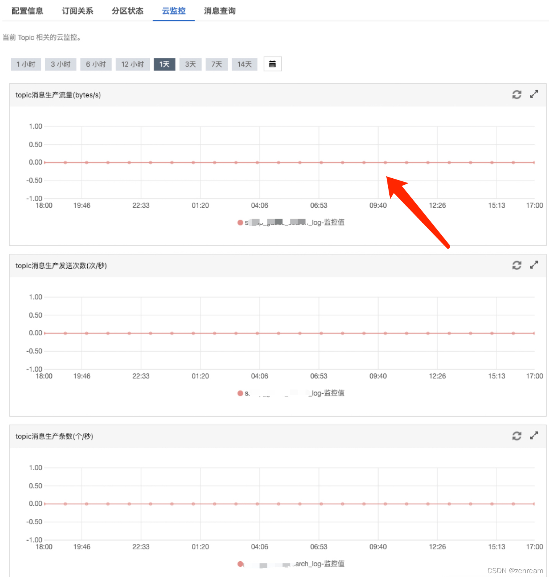Expand the 消息生产发送次数 chart fullscreen

tap(534, 265)
